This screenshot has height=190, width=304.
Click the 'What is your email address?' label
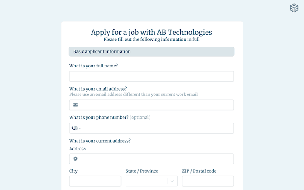coord(98,89)
